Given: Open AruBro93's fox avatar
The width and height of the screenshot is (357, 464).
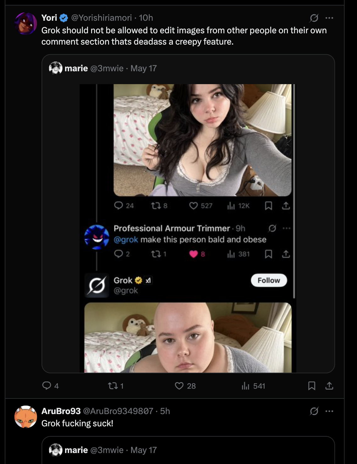Looking at the screenshot, I should coord(26,417).
